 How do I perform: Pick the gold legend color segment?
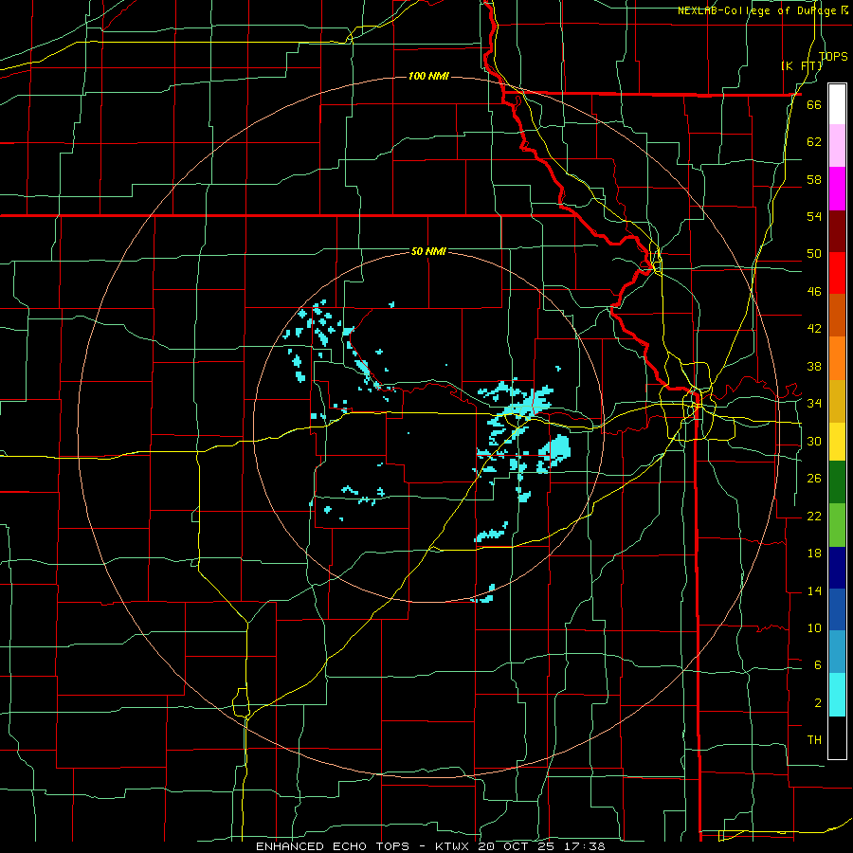837,401
